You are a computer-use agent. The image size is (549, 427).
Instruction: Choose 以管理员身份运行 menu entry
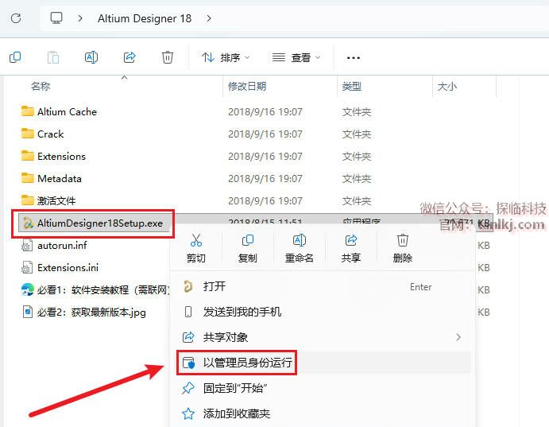322,363
